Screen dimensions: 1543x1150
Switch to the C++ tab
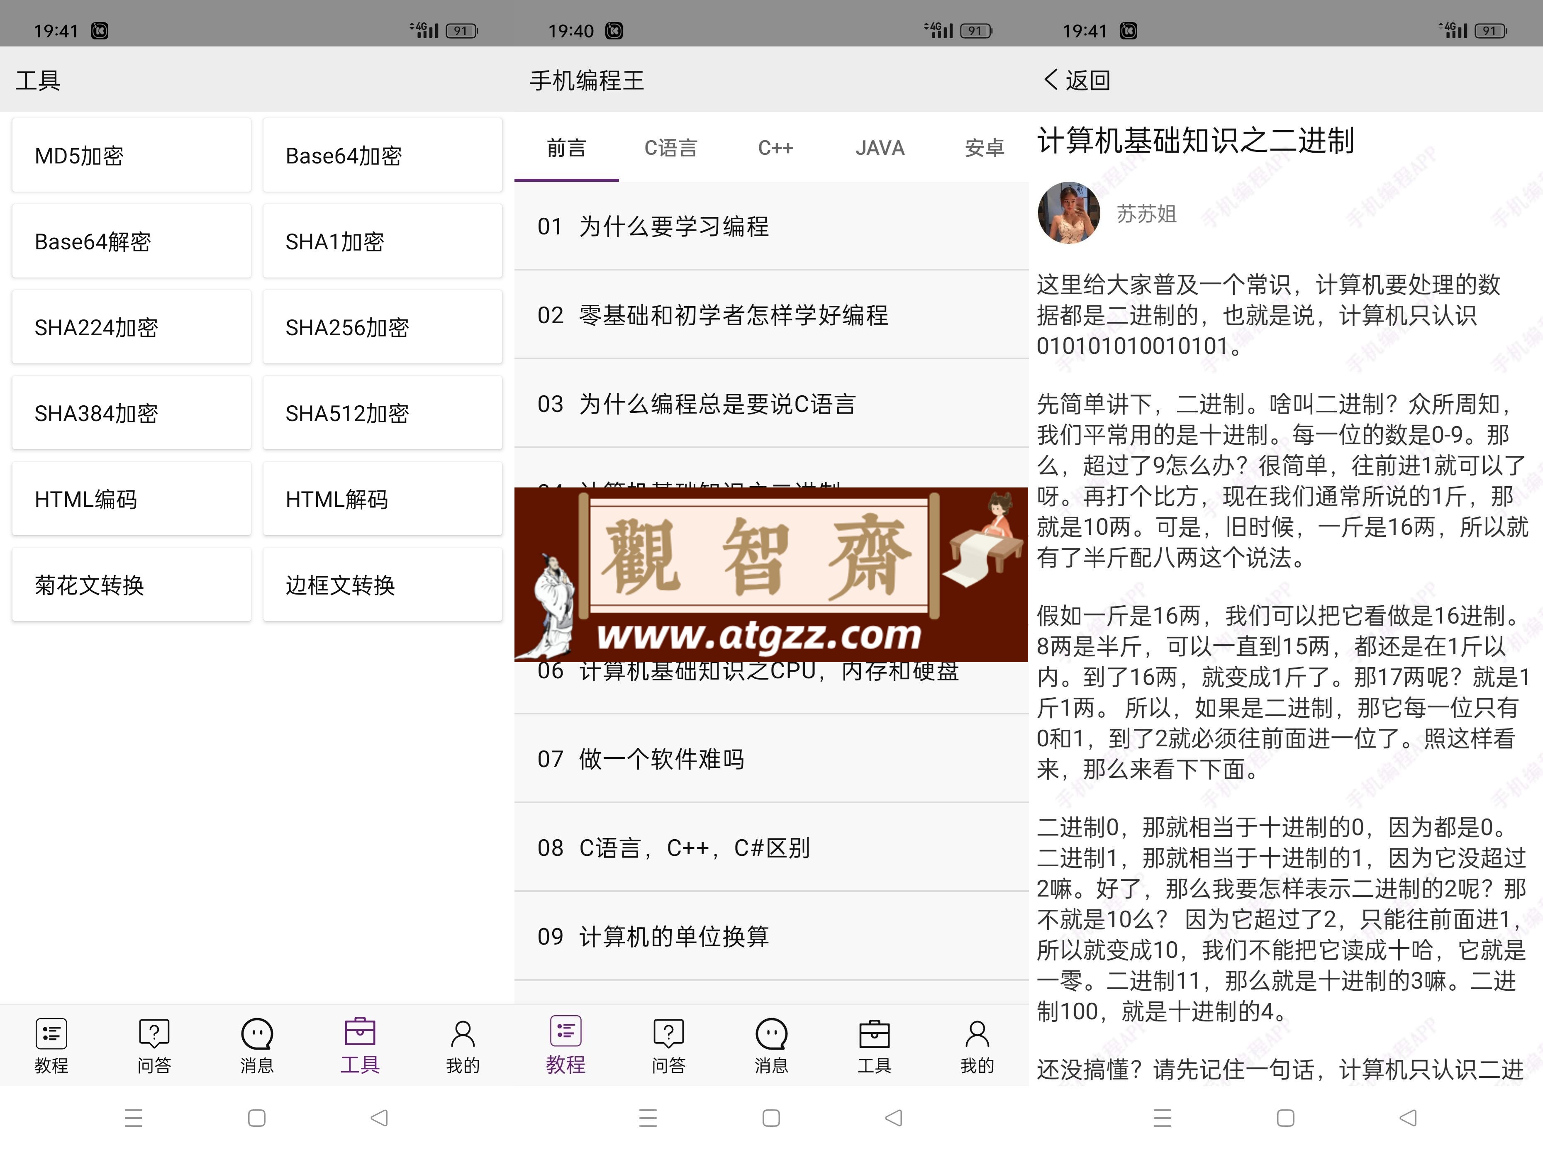[x=775, y=148]
